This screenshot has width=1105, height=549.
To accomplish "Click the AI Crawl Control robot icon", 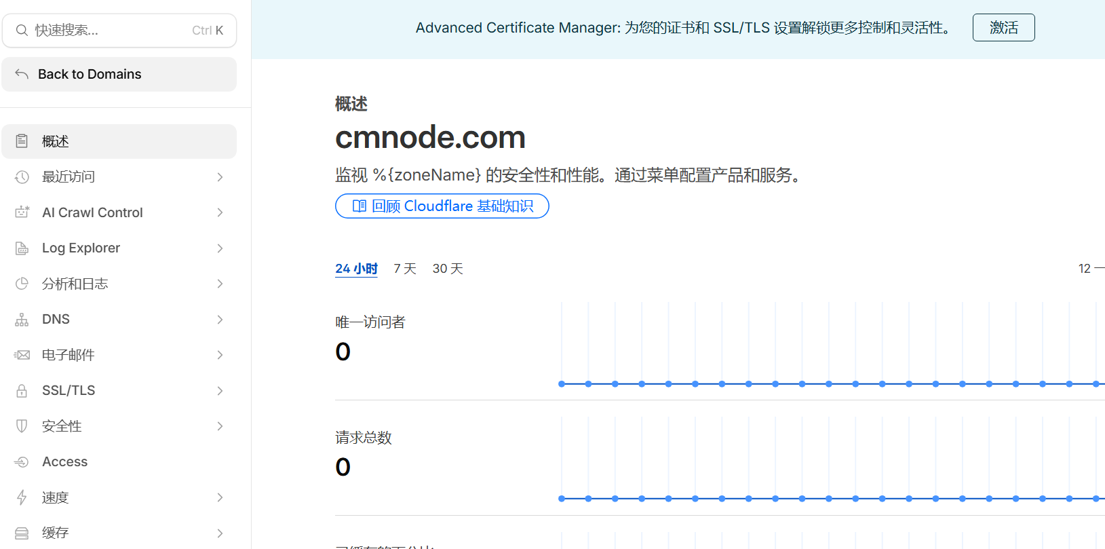I will tap(22, 212).
